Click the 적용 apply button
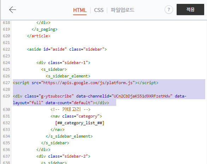The width and height of the screenshot is (207, 164). [190, 10]
